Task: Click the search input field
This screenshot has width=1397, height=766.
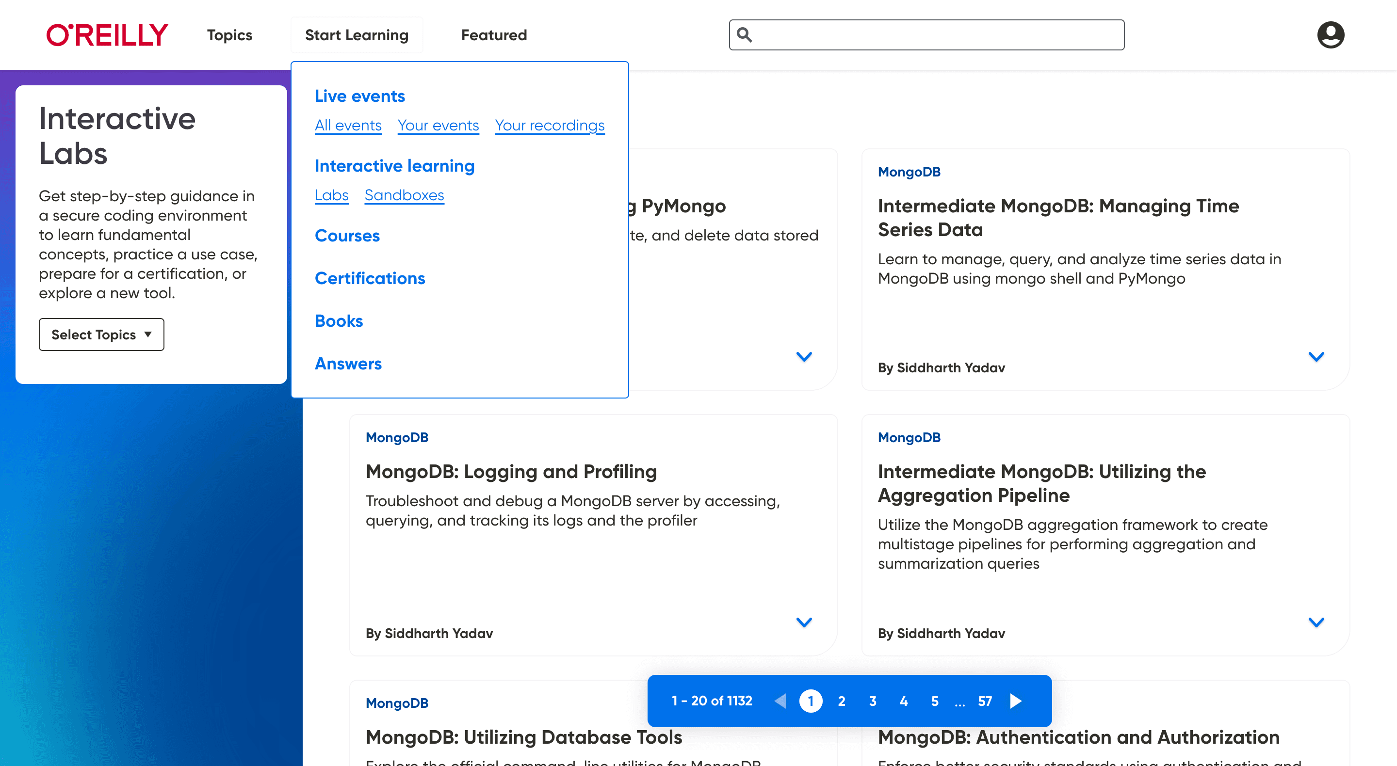Action: click(x=926, y=35)
